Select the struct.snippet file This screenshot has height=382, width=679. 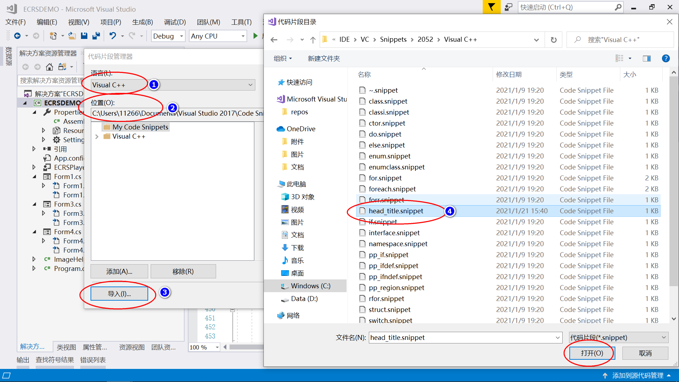click(x=389, y=309)
